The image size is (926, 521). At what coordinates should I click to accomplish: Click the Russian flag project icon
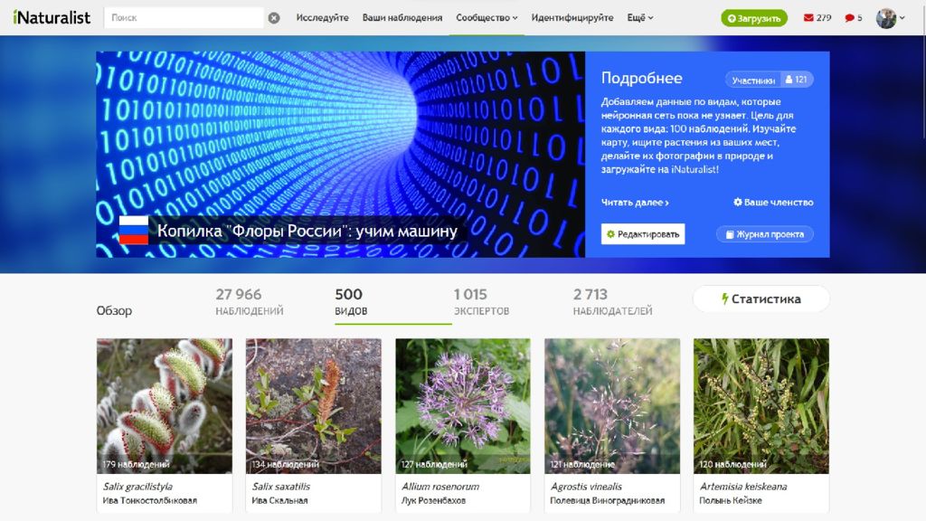click(x=134, y=230)
